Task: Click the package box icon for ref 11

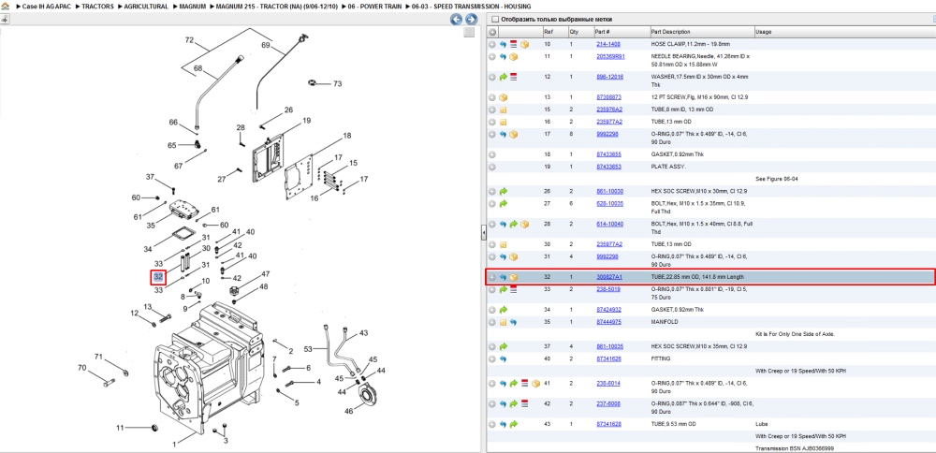Action: click(x=513, y=57)
